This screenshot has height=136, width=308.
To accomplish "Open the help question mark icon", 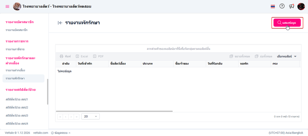I will [282, 6].
